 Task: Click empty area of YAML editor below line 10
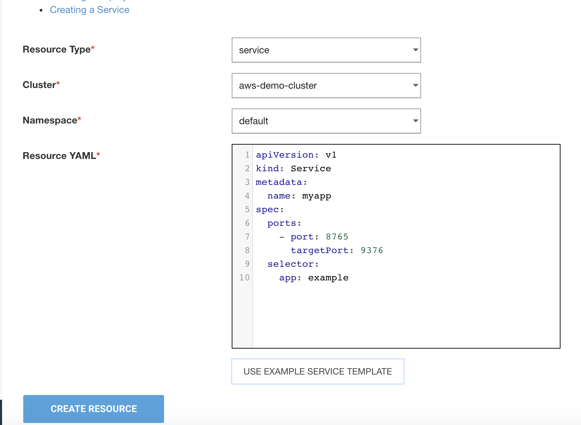pyautogui.click(x=406, y=316)
